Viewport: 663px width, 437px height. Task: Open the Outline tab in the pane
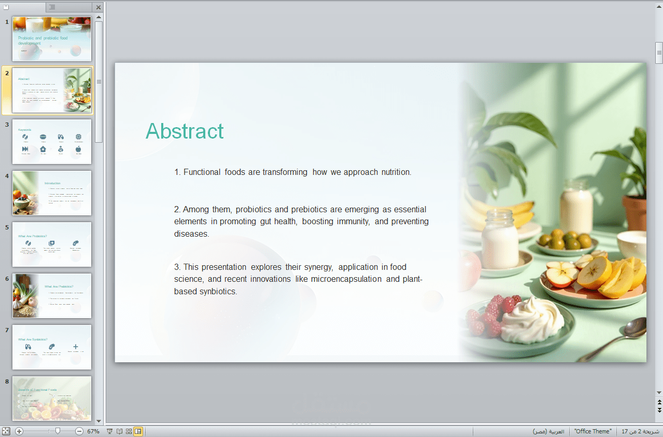point(52,7)
